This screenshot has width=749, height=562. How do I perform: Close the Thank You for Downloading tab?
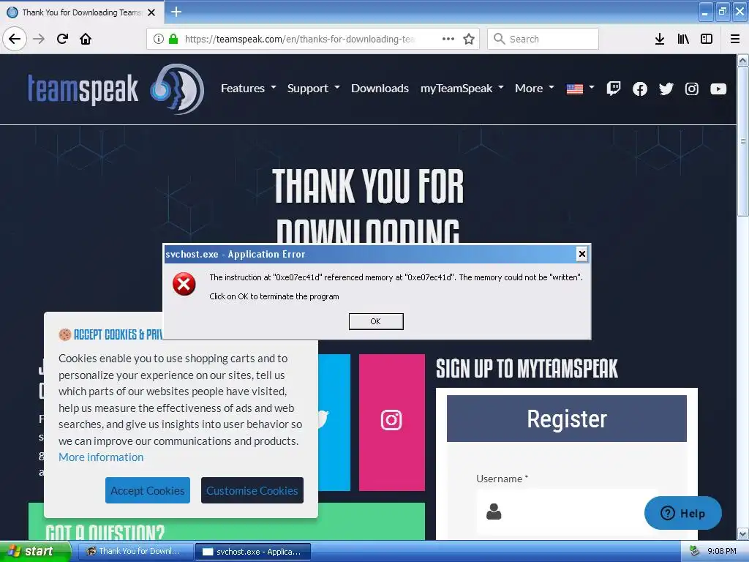151,12
